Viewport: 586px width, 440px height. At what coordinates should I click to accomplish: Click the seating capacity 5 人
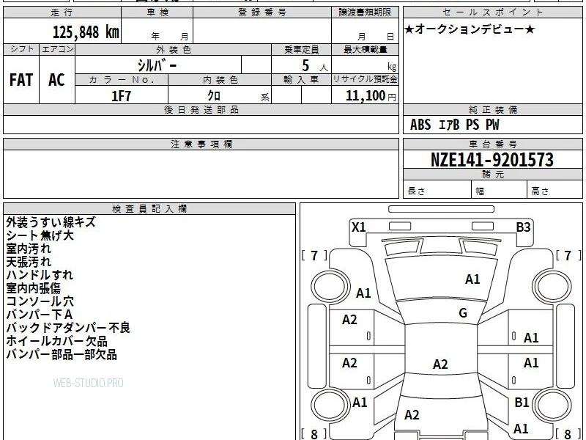tap(314, 66)
